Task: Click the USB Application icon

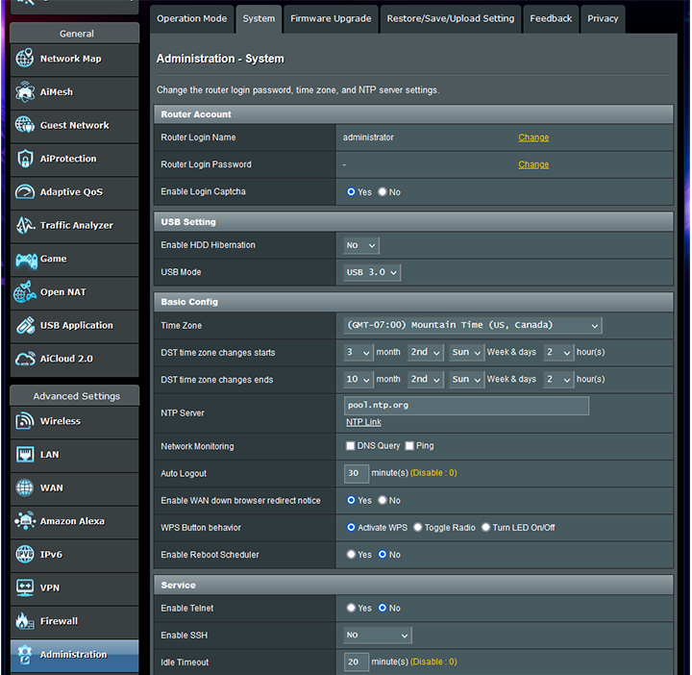Action: (25, 325)
